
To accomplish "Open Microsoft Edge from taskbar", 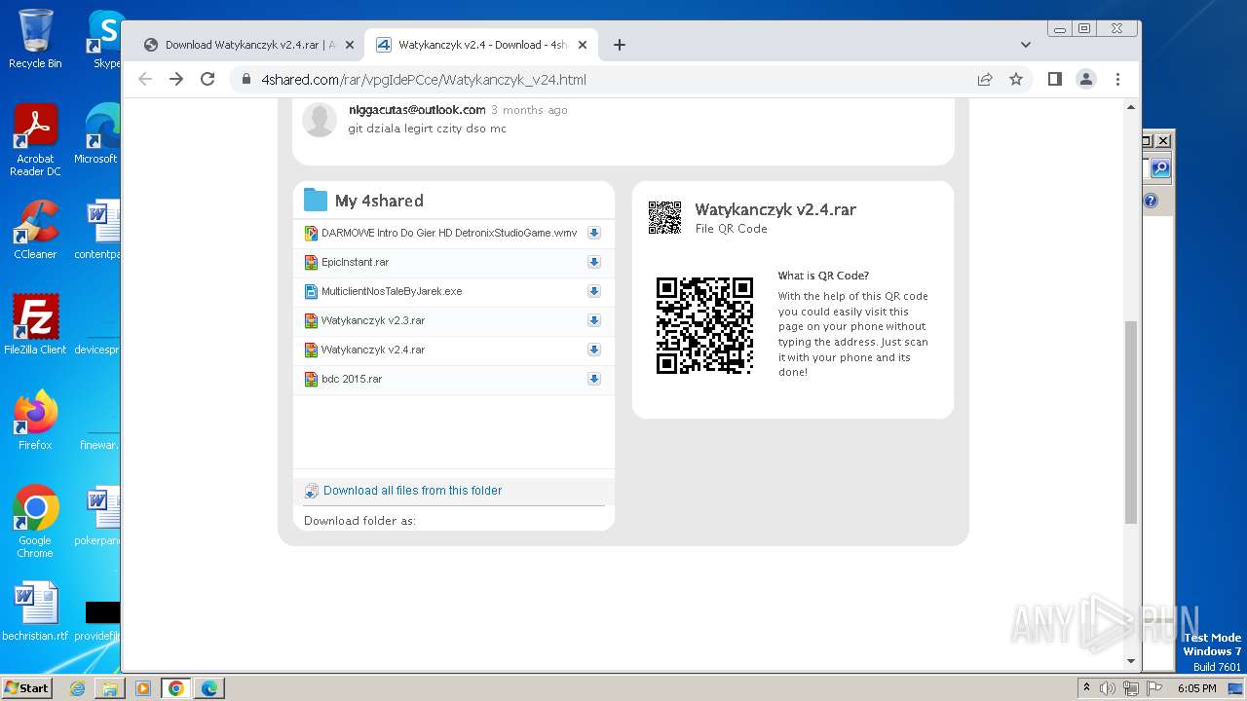I will pos(209,688).
